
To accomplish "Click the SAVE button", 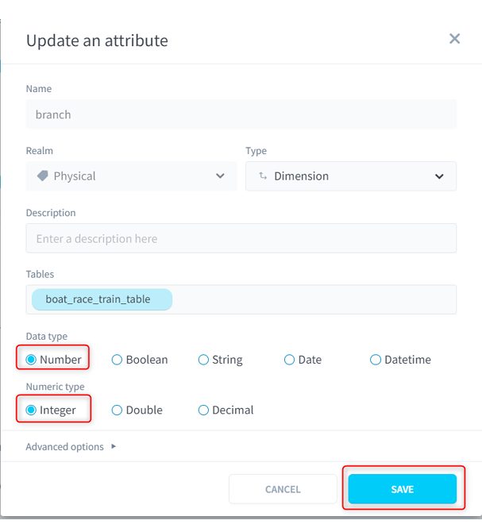I will [x=403, y=489].
